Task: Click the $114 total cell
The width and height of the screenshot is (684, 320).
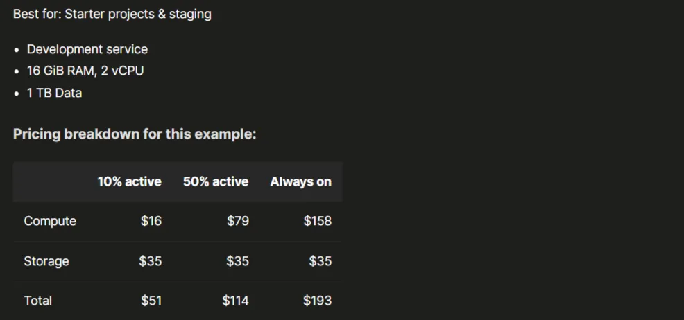Action: point(236,301)
